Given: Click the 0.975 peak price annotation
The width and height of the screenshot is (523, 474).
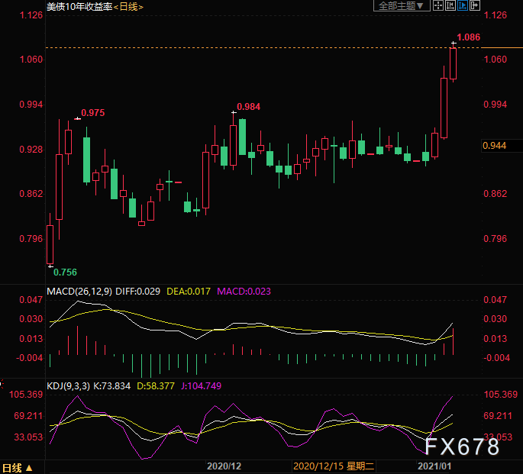Looking at the screenshot, I should pos(92,112).
